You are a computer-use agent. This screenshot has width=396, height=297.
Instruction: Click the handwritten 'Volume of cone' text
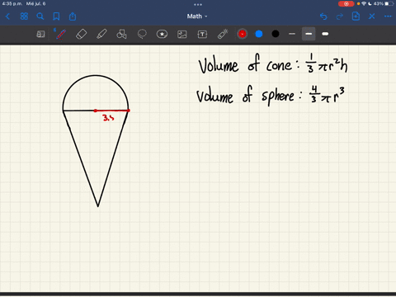click(x=245, y=64)
